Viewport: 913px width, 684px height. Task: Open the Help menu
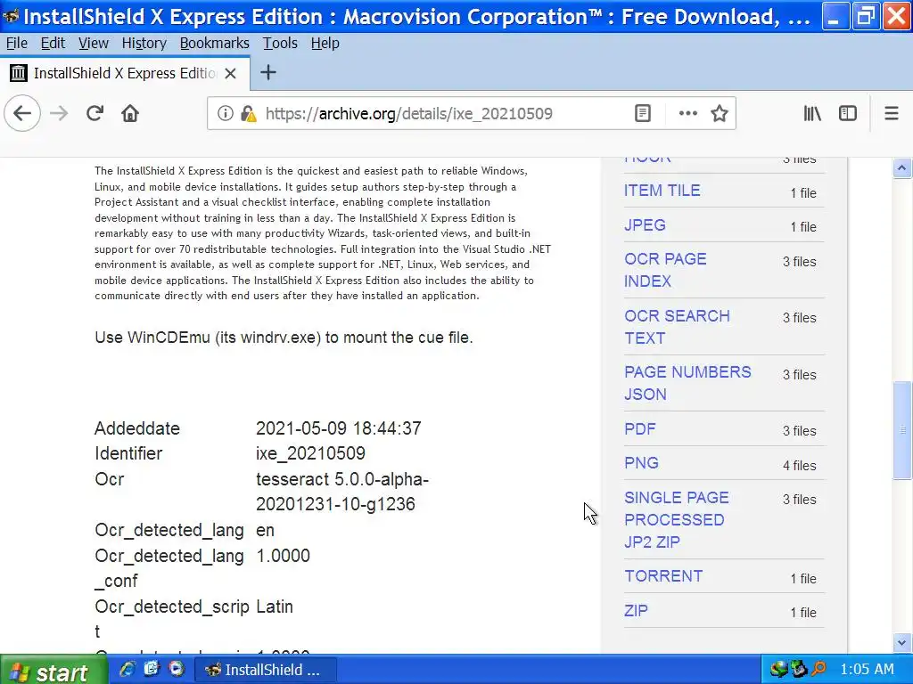click(x=325, y=43)
